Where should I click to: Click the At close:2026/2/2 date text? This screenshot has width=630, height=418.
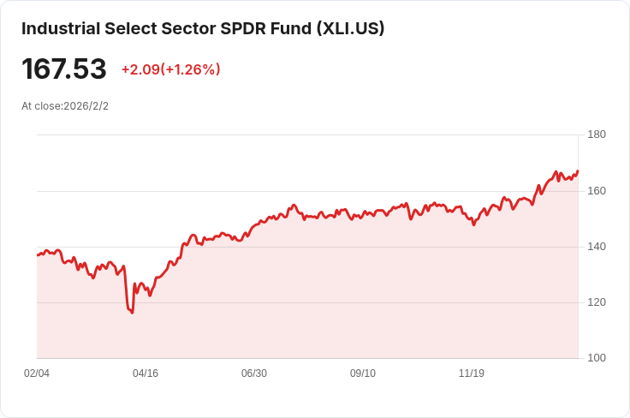pos(65,106)
